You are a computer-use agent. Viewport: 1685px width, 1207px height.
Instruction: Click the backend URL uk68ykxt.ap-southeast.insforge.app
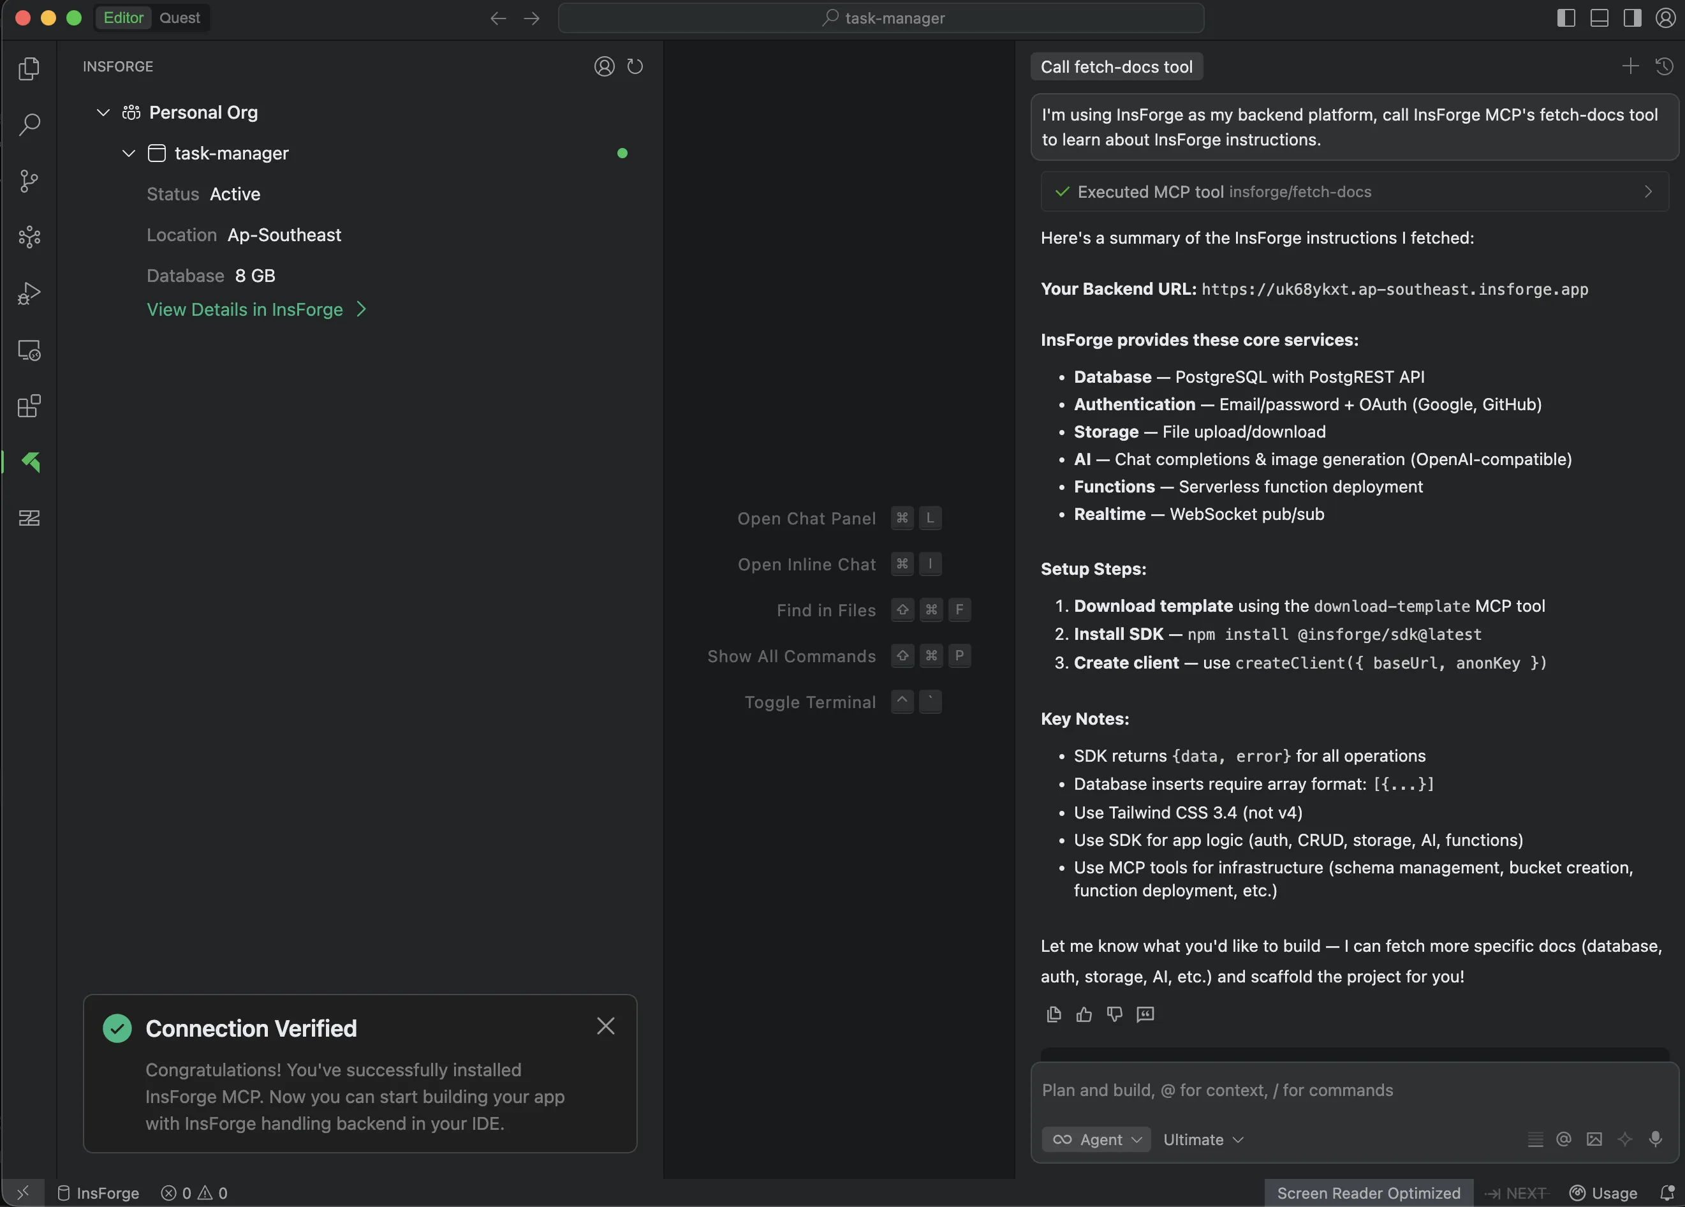click(1395, 289)
